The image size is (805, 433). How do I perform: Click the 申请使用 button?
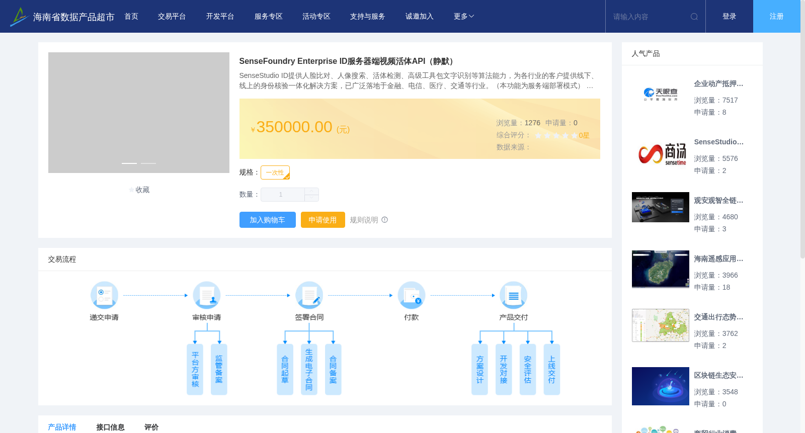tap(323, 220)
